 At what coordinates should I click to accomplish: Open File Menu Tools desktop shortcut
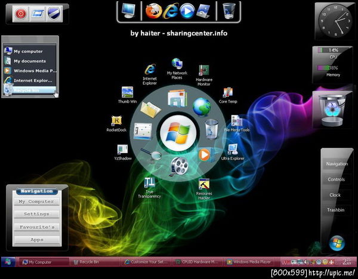(x=237, y=123)
